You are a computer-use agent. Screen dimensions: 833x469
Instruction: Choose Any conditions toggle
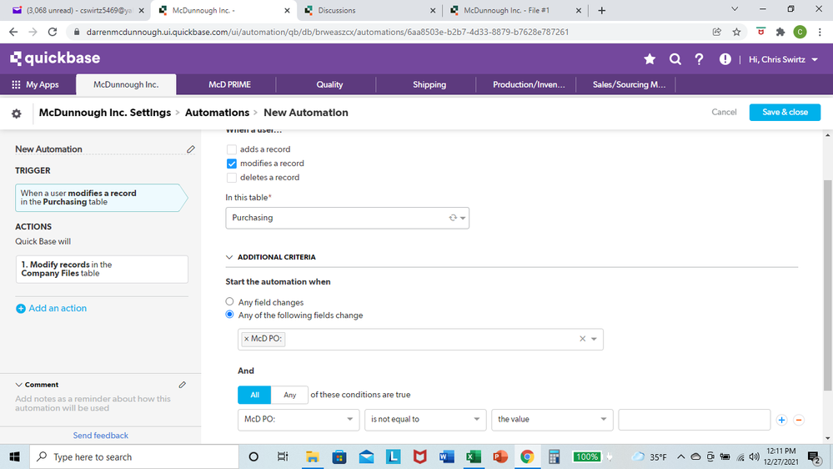(289, 395)
